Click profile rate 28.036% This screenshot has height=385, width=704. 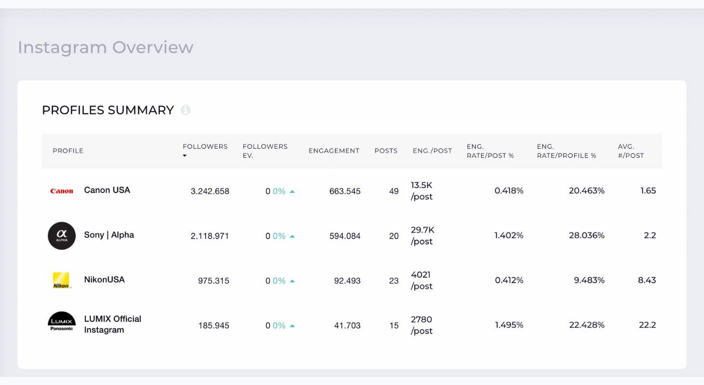pos(587,236)
